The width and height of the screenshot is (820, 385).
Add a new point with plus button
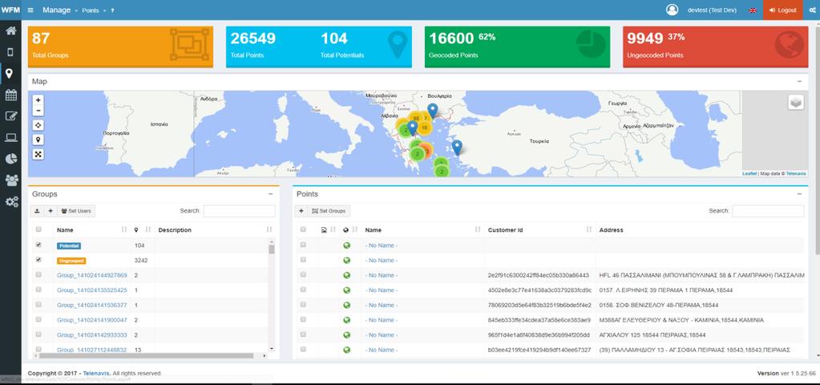click(301, 211)
